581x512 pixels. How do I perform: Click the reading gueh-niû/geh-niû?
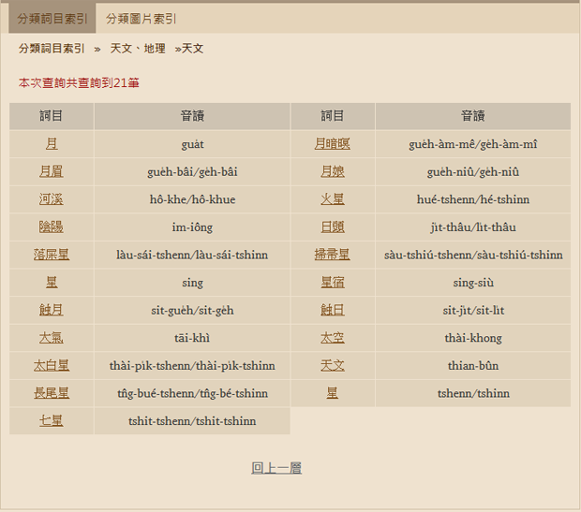click(x=473, y=172)
